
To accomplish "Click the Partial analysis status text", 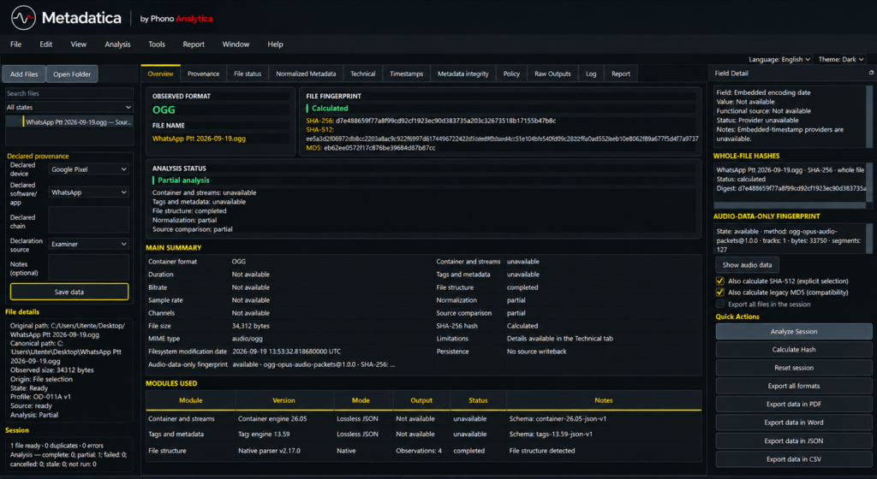I will (x=183, y=180).
